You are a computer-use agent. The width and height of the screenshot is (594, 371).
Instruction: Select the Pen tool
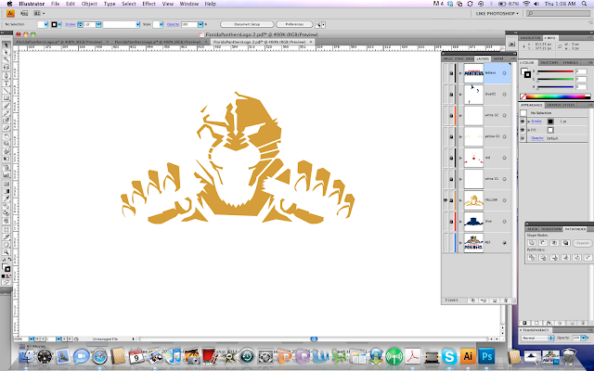coord(6,75)
